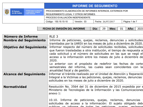Image resolution: width=143 pixels, height=107 pixels.
Task: Click the 'Día:' label
Action: 95,29
